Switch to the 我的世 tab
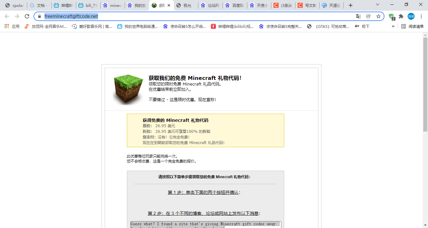The image size is (428, 228). point(137,5)
